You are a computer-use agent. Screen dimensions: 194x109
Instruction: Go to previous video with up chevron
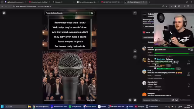(135, 51)
